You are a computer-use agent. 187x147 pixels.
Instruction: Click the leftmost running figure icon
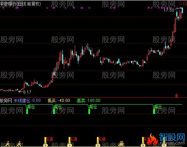coord(8,144)
